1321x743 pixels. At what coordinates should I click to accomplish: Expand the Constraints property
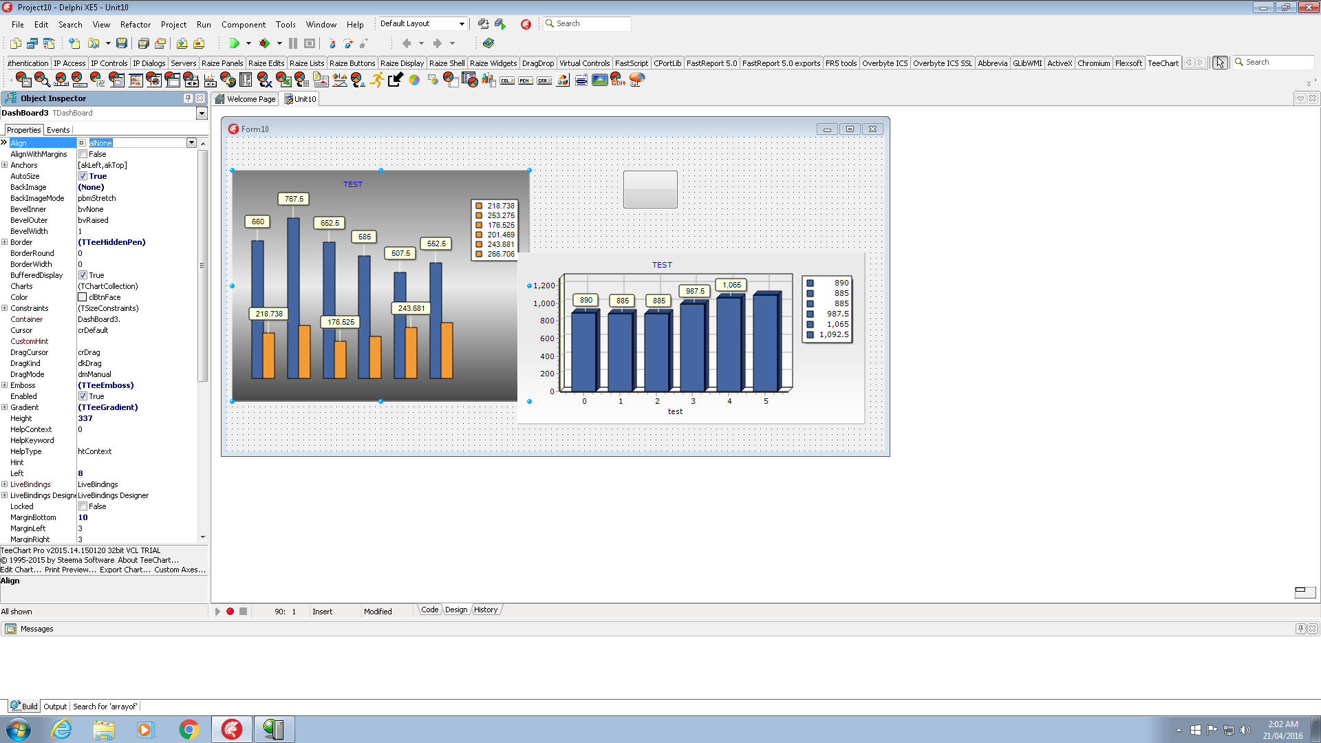point(5,308)
